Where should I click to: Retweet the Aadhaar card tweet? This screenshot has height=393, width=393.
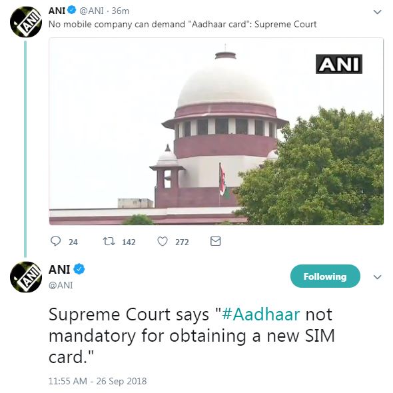[x=109, y=242]
